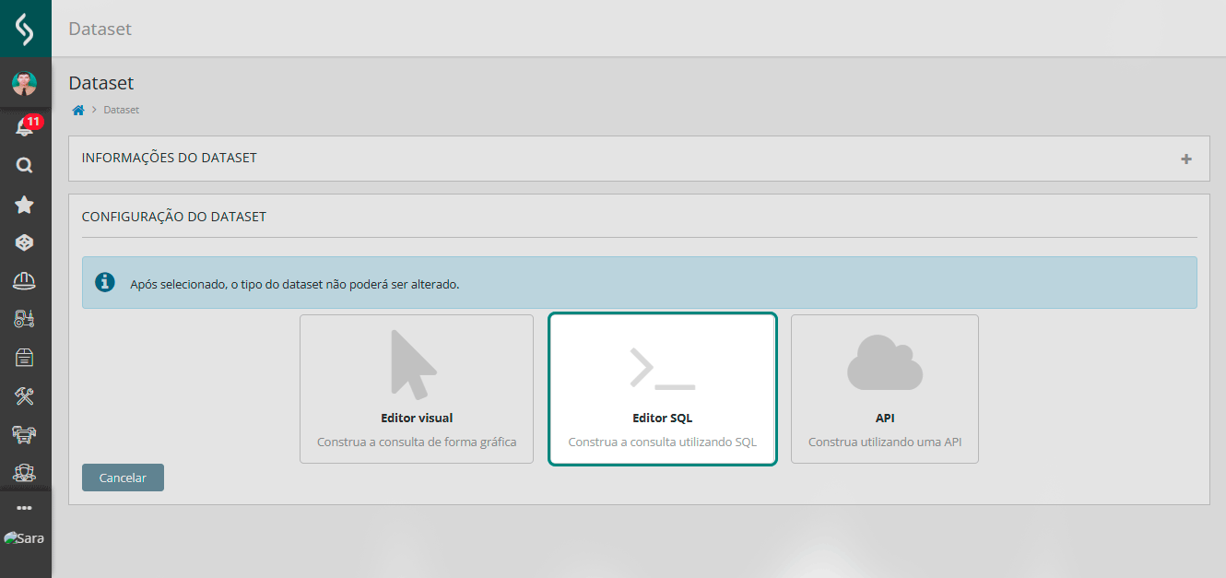Choose the Editor visual card
Viewport: 1226px width, 578px height.
coord(417,389)
